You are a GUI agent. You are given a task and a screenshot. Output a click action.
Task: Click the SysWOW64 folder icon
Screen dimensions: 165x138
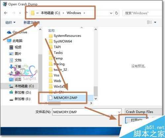tap(50, 41)
